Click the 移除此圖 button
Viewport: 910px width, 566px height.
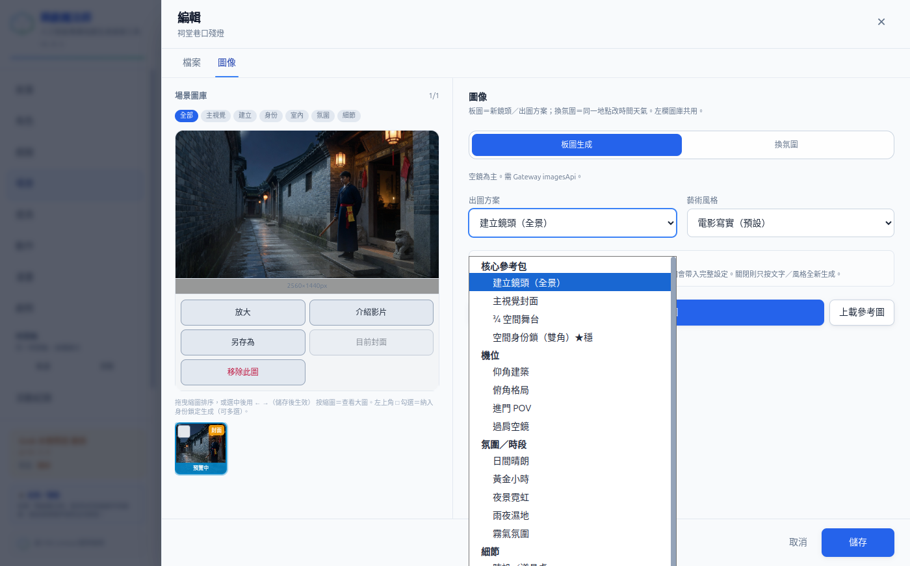coord(243,372)
